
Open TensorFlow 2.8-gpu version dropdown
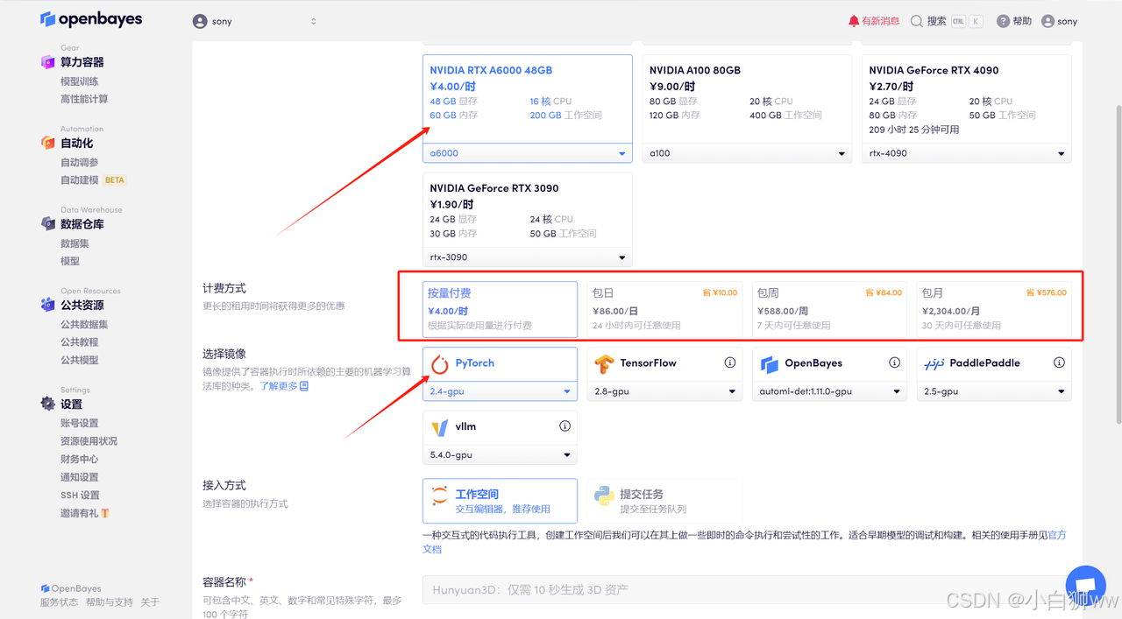(x=664, y=391)
